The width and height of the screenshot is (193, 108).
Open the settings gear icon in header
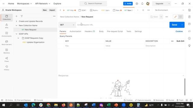tap(137, 4)
